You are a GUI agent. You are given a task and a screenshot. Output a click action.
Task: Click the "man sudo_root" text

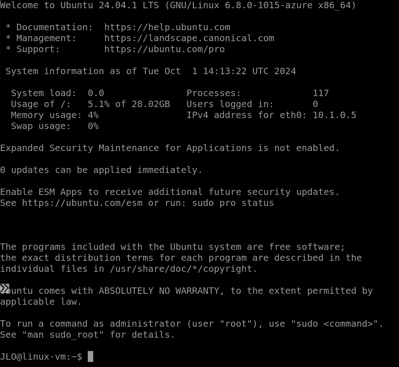pos(63,335)
